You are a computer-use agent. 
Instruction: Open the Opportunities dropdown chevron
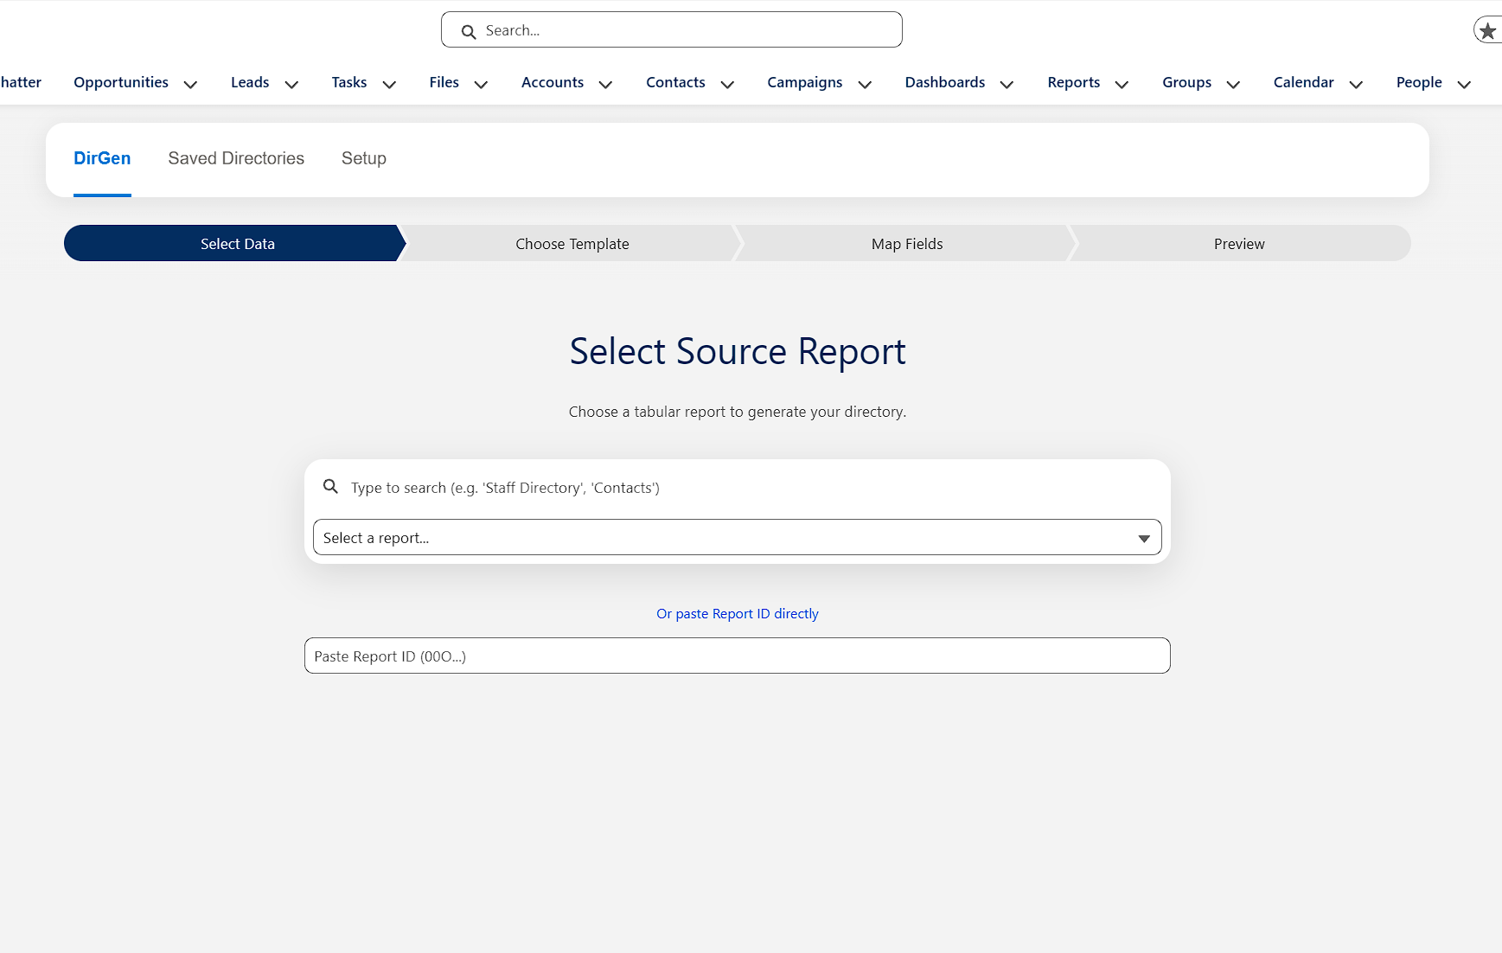(190, 84)
